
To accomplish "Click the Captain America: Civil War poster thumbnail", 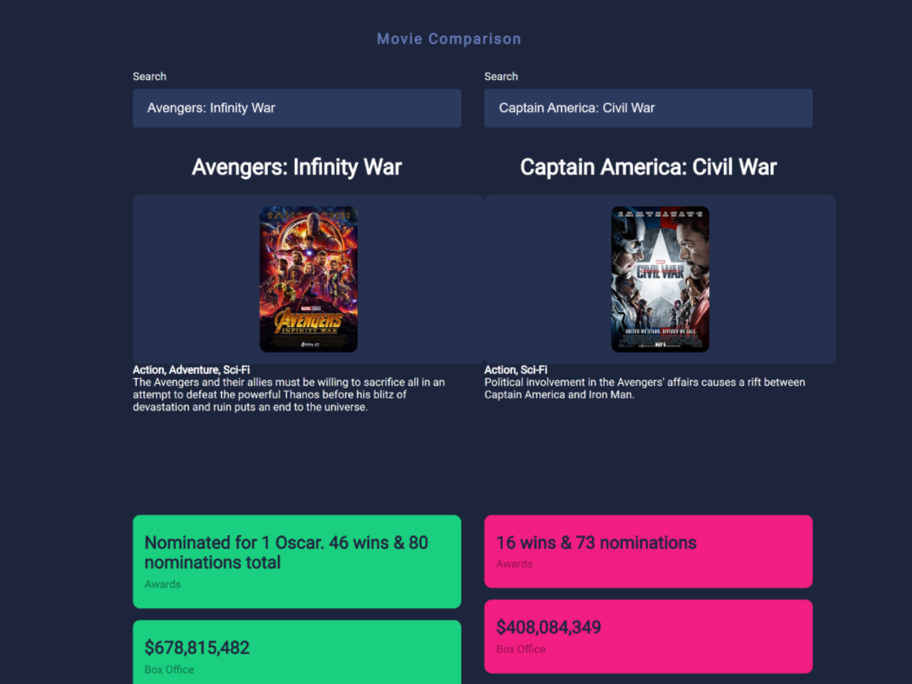I will pyautogui.click(x=660, y=279).
